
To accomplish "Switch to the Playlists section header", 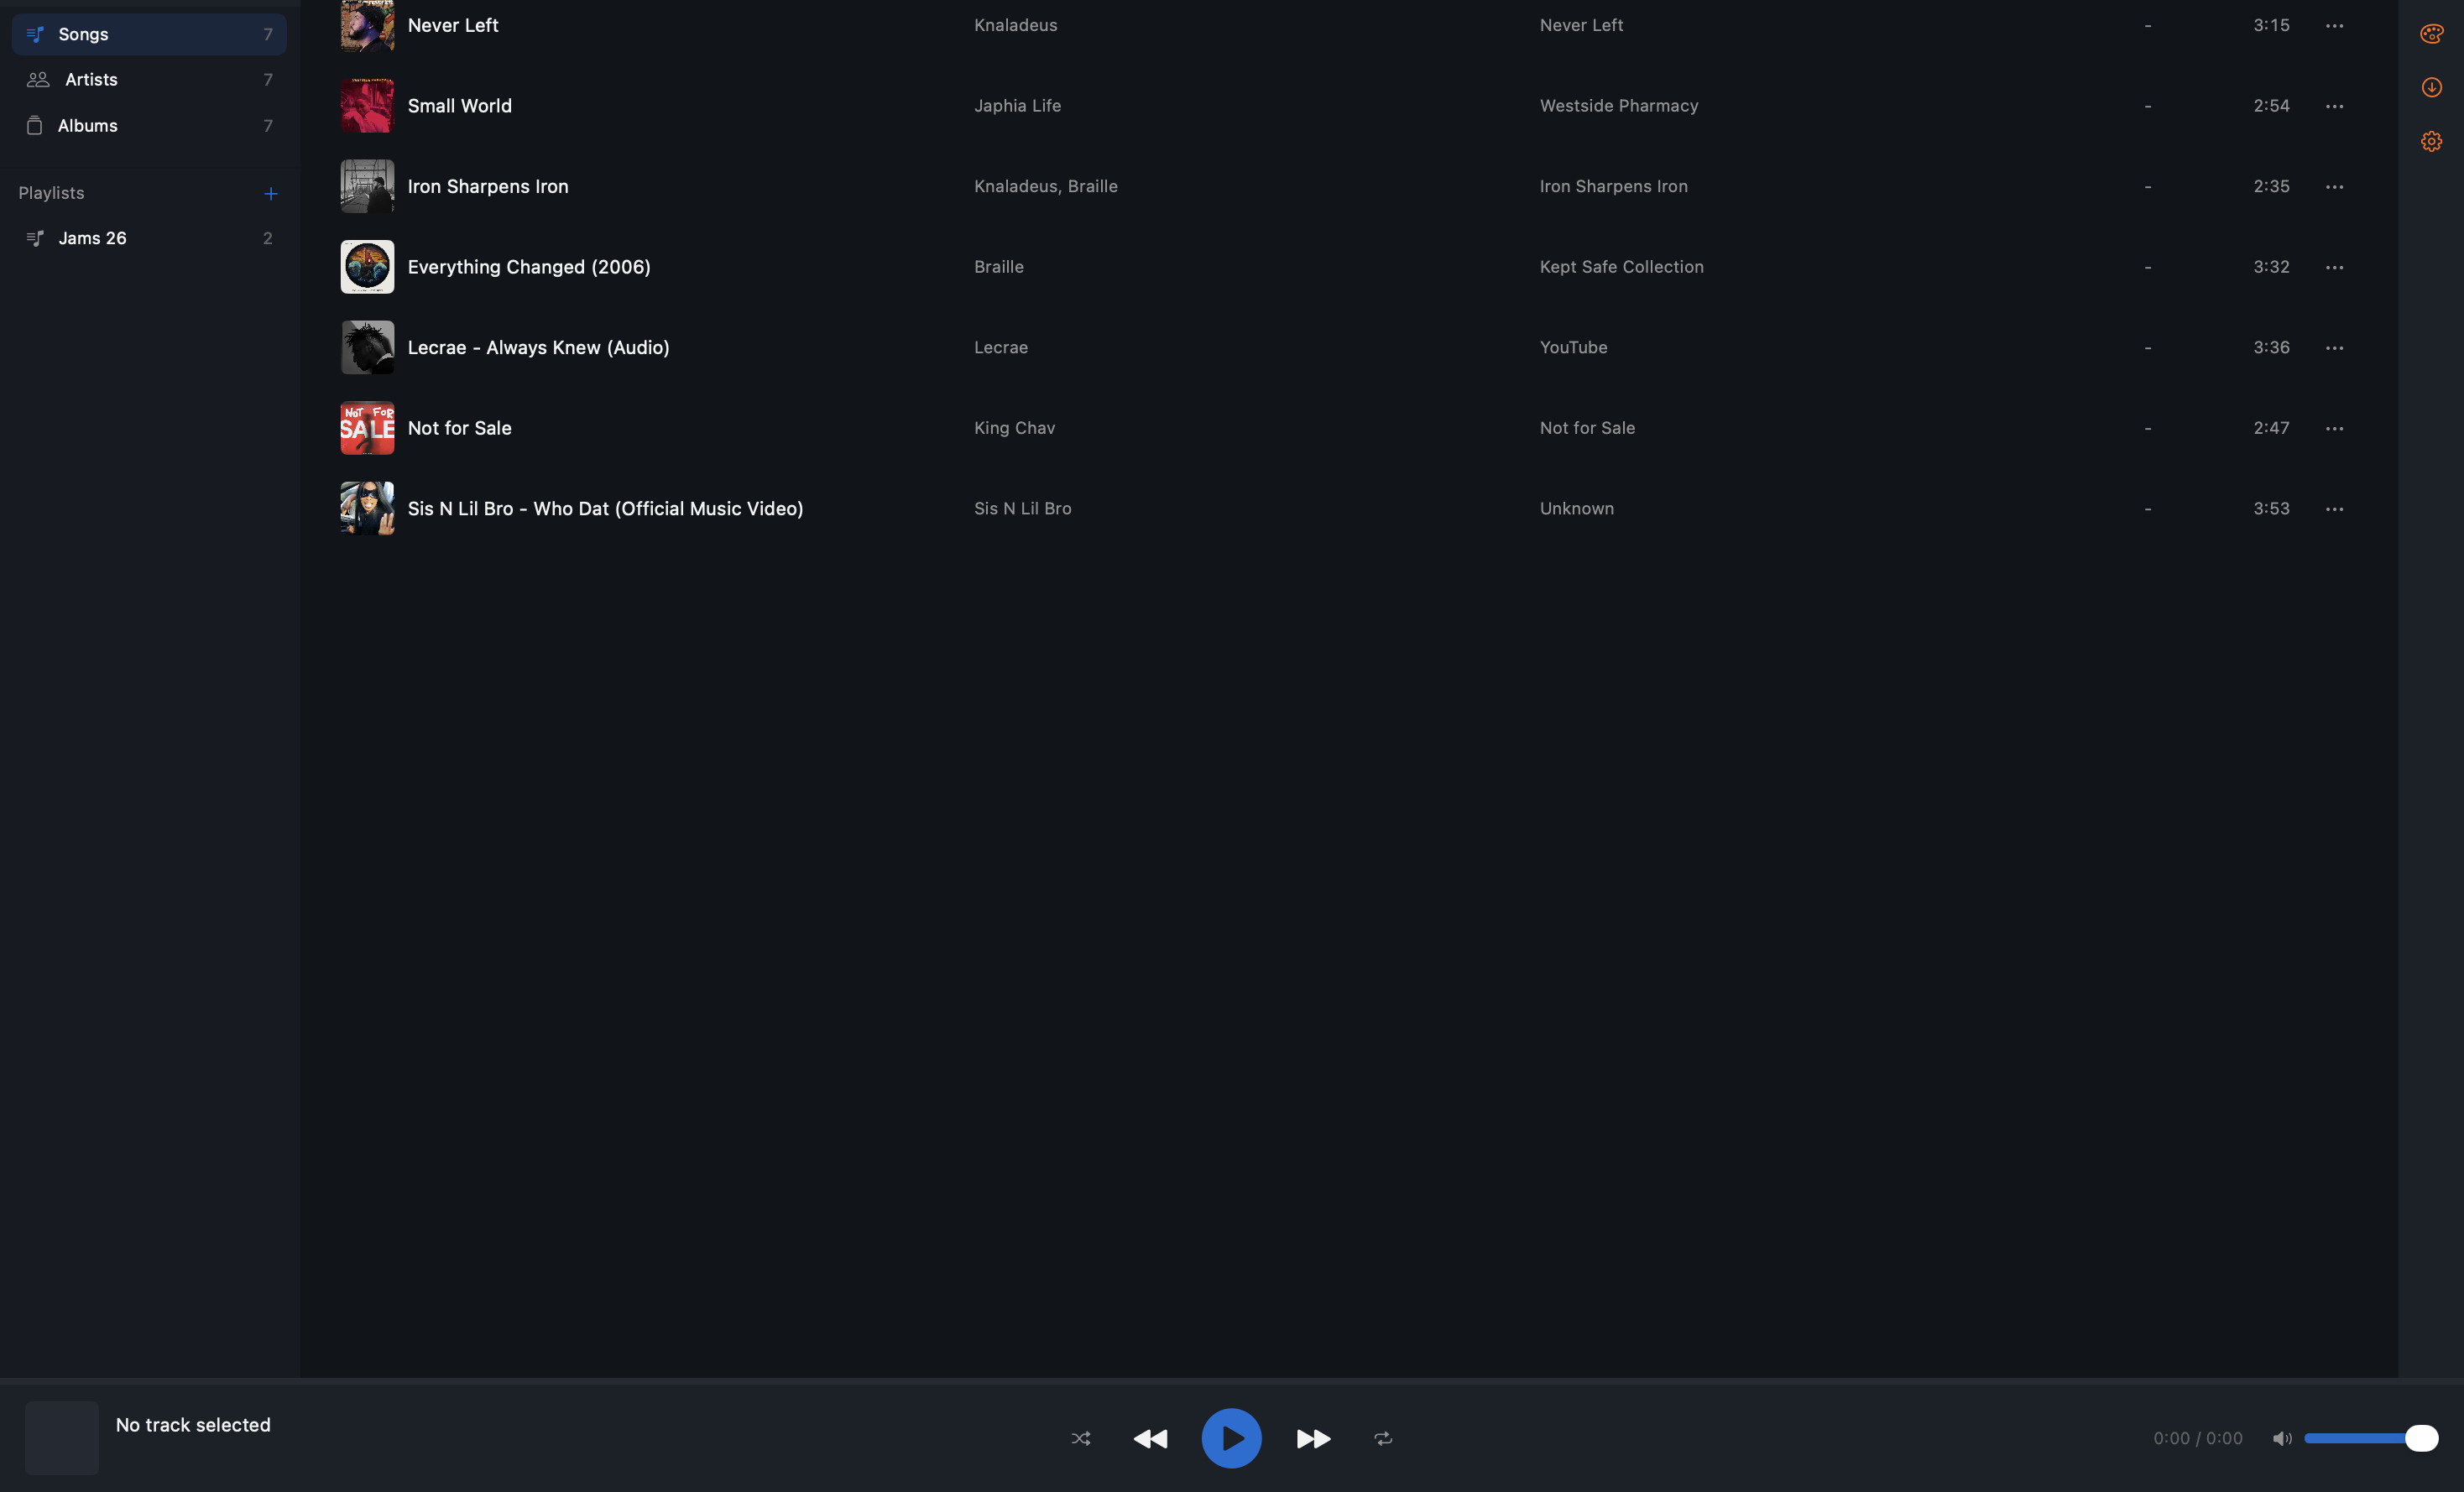I will coord(51,192).
